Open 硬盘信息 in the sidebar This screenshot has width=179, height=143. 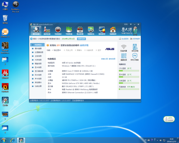click(39, 63)
